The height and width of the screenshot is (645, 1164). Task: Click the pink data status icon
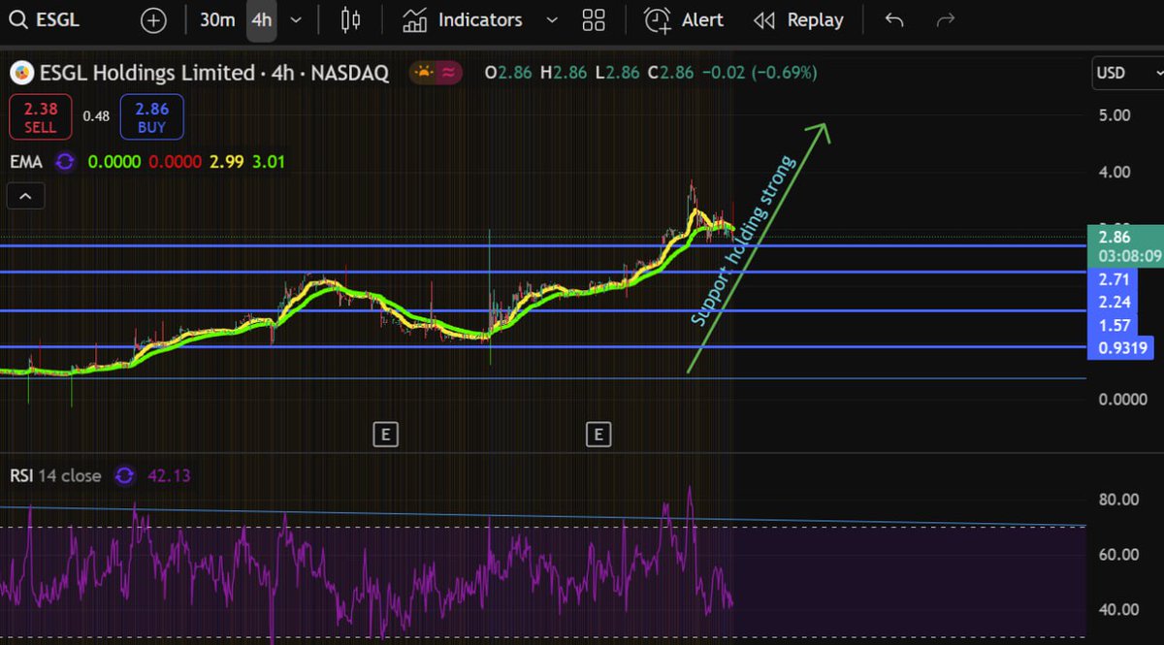449,72
